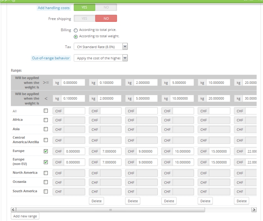Click the Asia zone label
This screenshot has height=221, width=263.
click(x=16, y=129)
